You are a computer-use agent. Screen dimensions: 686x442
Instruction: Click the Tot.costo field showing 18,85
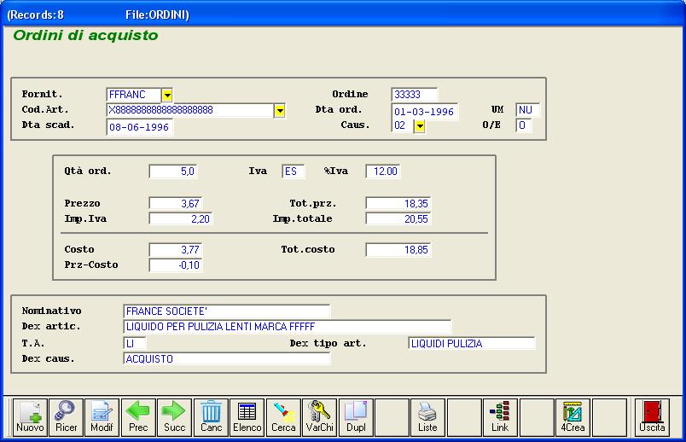(x=398, y=250)
